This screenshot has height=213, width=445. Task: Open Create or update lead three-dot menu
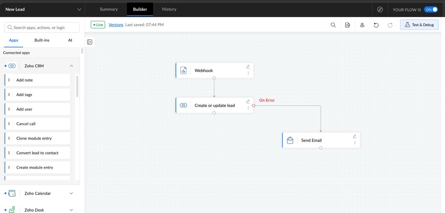(x=248, y=108)
